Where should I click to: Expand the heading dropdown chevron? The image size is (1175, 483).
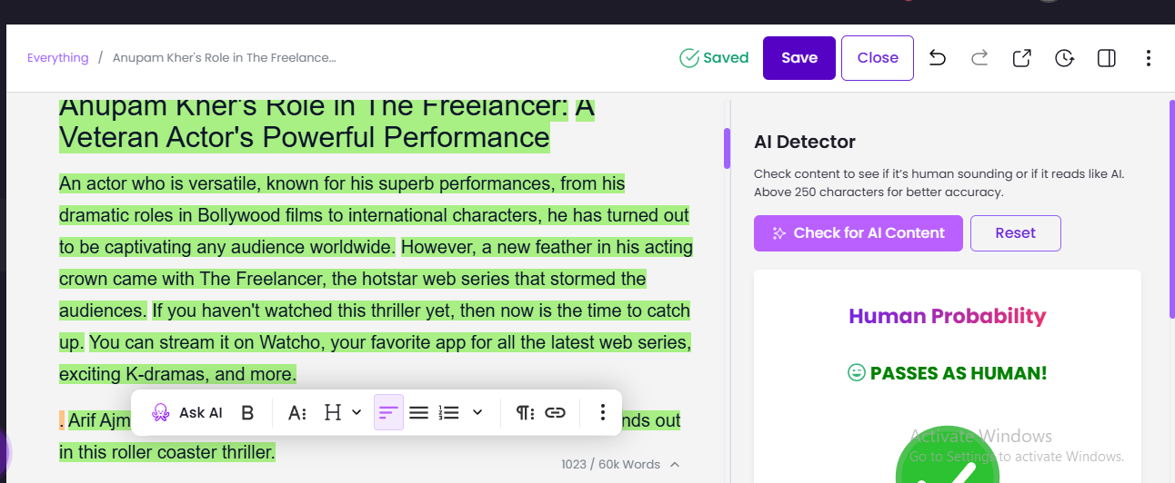pos(357,412)
